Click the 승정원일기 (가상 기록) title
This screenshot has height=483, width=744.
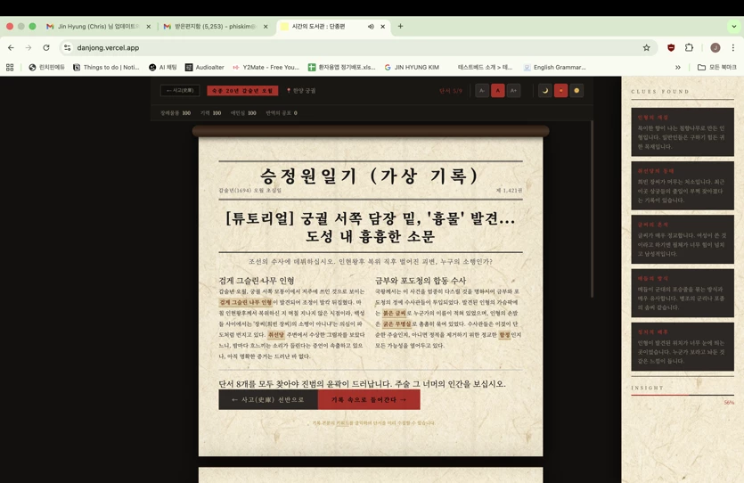[370, 176]
